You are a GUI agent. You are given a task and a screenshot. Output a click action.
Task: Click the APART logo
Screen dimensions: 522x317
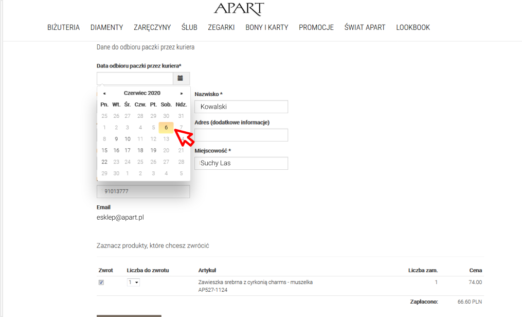click(x=239, y=9)
